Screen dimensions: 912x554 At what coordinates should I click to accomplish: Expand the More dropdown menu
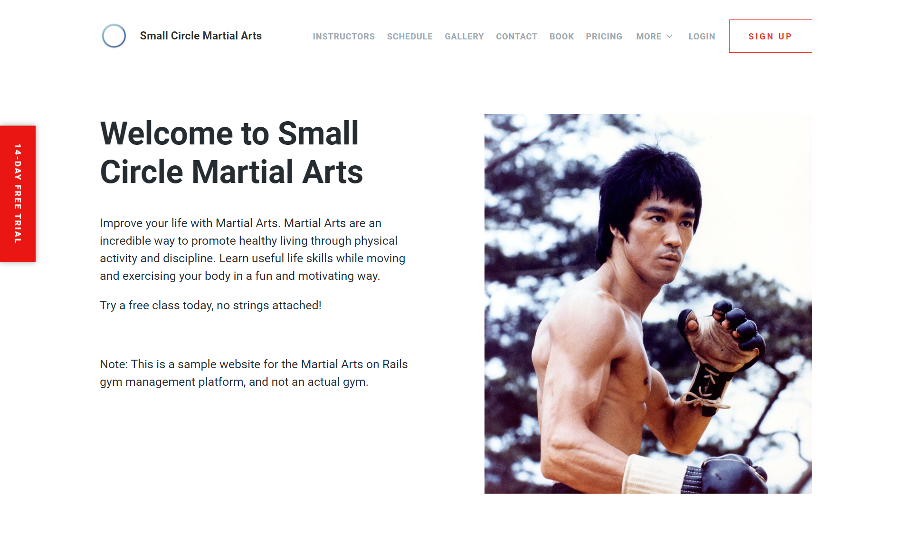pos(655,37)
